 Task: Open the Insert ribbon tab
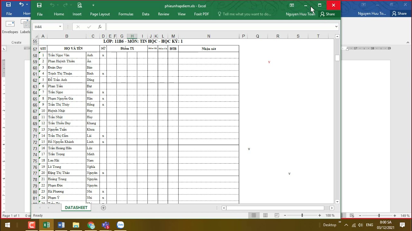point(77,14)
